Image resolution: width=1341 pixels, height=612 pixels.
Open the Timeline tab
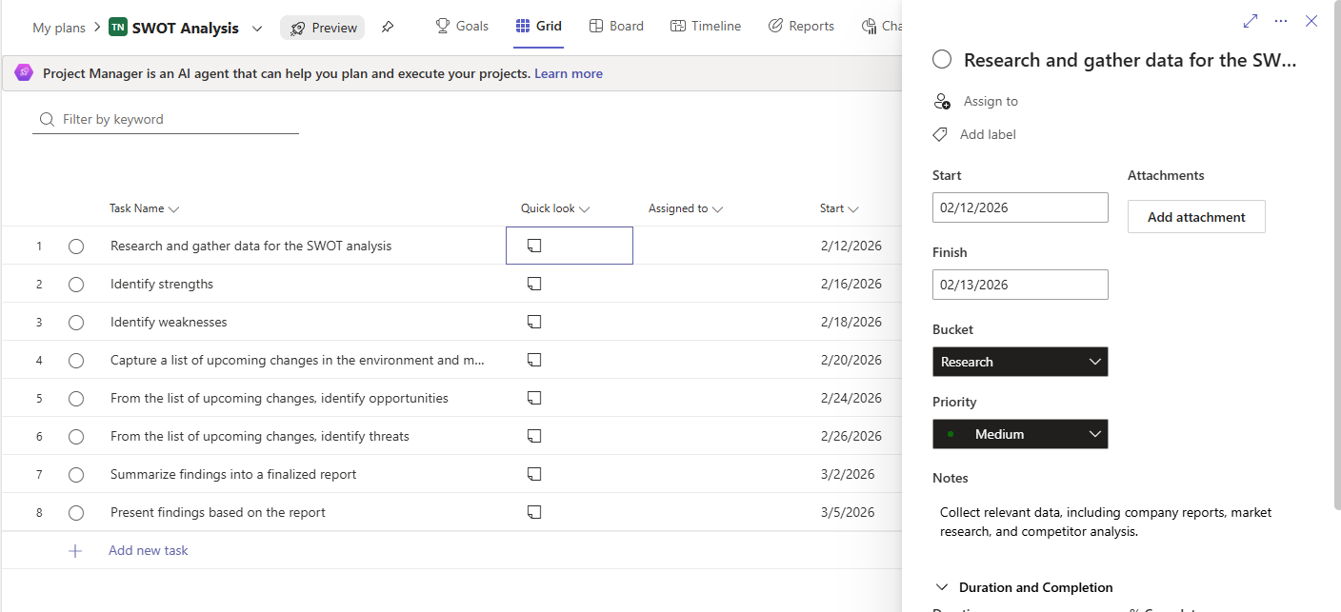tap(706, 26)
